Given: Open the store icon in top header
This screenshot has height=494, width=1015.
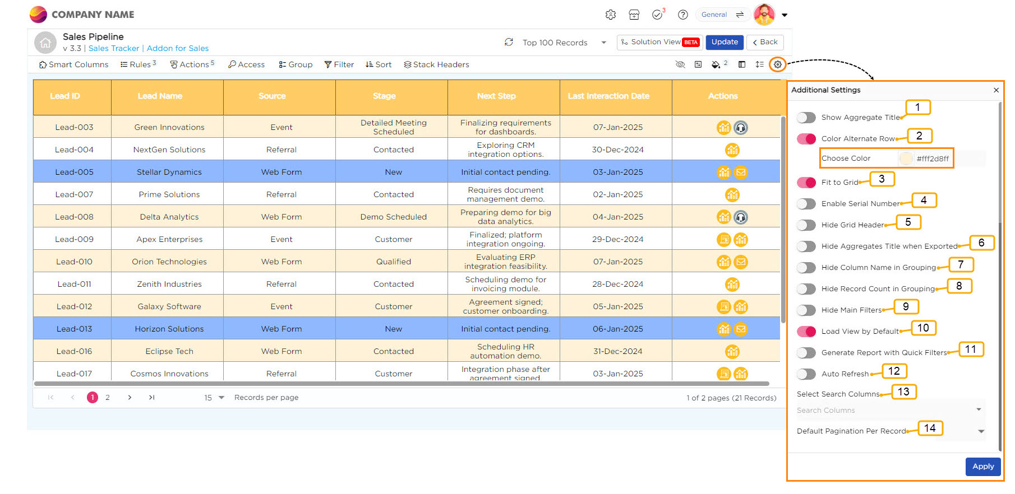Looking at the screenshot, I should coord(634,15).
